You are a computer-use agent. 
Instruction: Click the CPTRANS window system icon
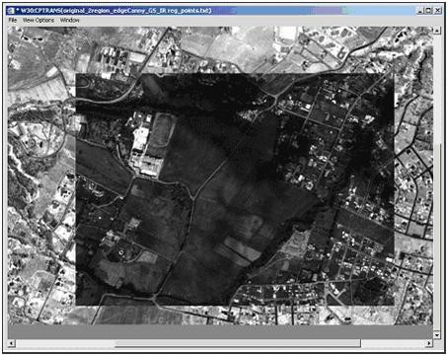11,11
